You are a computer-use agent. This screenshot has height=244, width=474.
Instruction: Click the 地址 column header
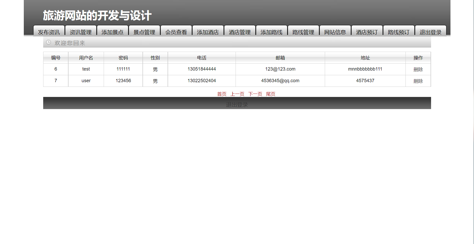click(365, 58)
